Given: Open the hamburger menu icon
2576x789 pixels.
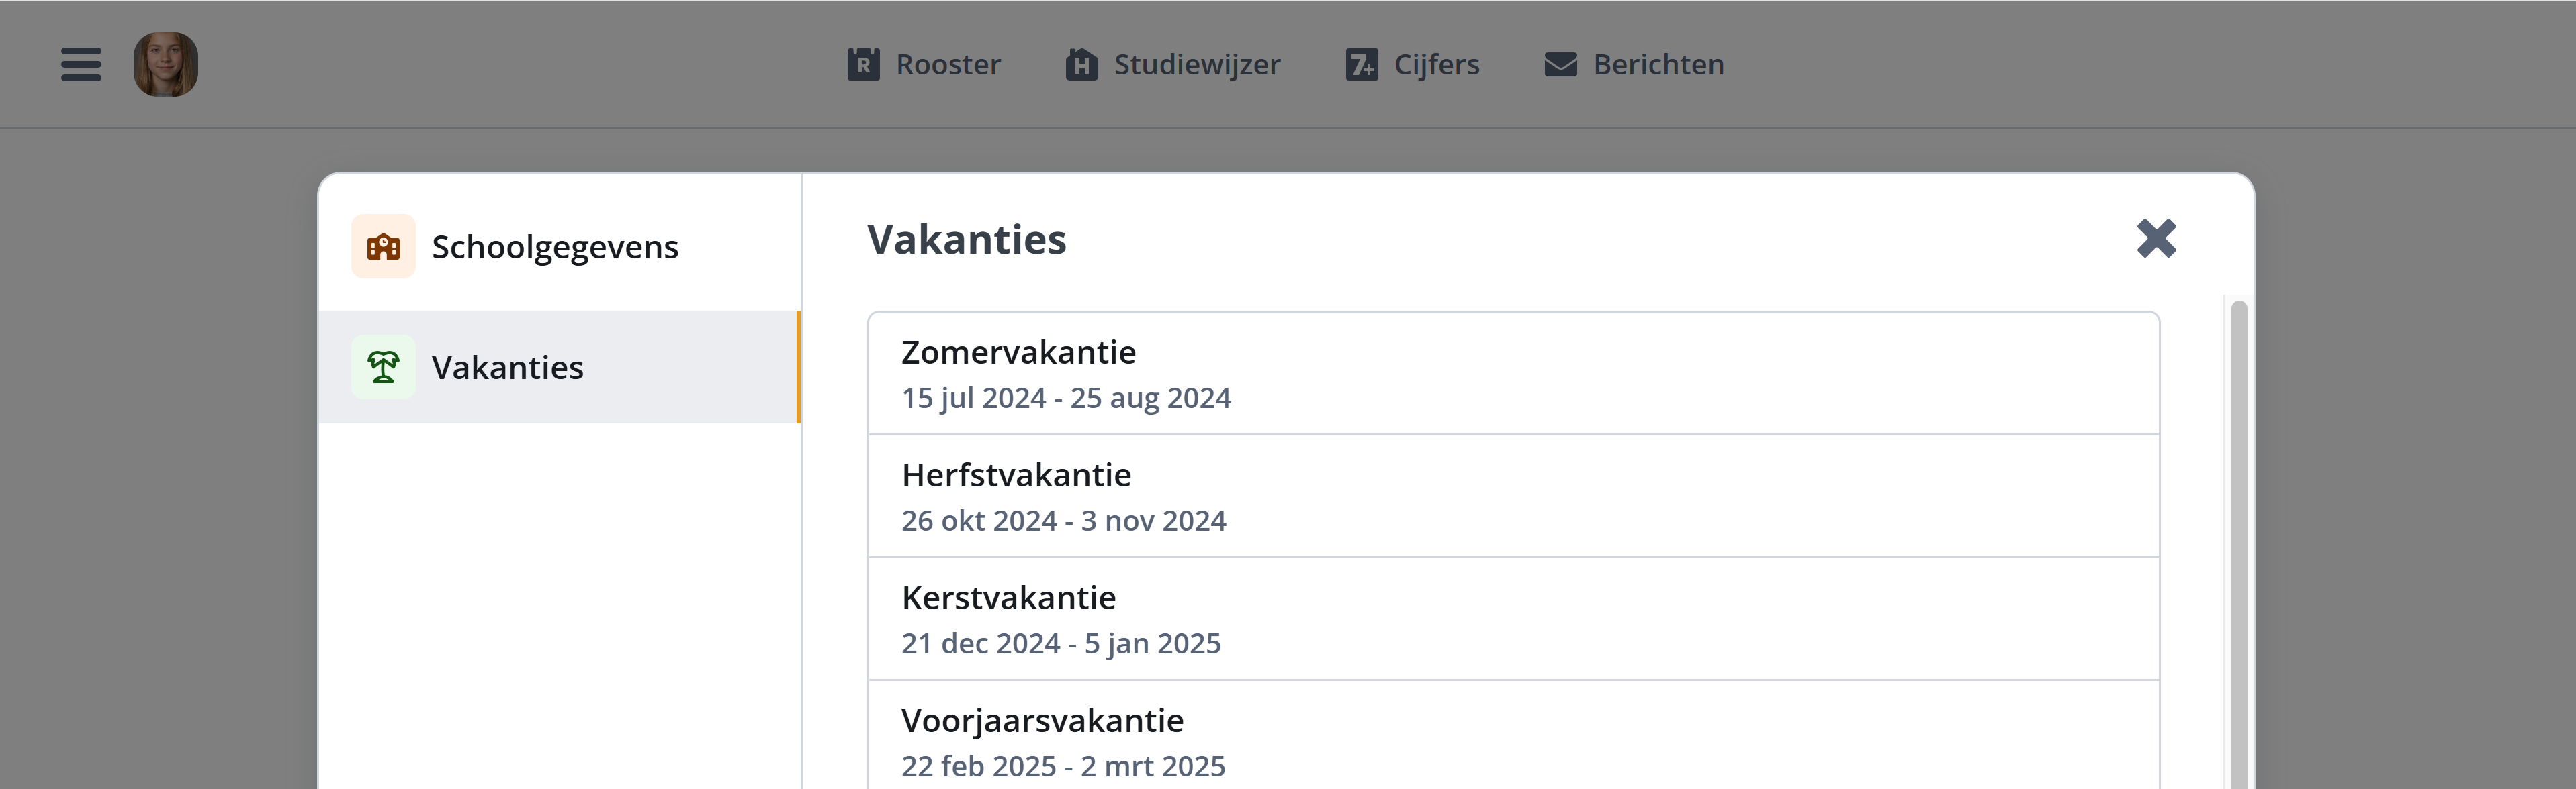Looking at the screenshot, I should click(81, 64).
